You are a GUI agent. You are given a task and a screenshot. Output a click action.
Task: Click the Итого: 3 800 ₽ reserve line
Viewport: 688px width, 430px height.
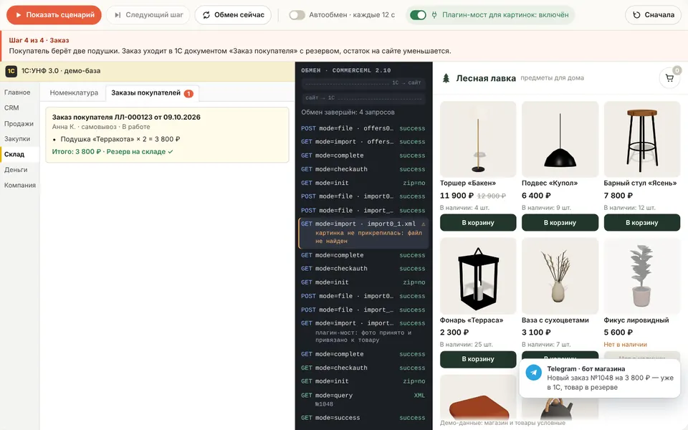pyautogui.click(x=113, y=152)
